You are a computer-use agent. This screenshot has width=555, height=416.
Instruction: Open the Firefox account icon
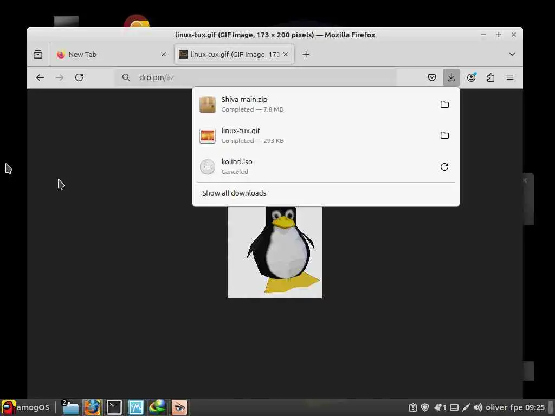click(471, 77)
